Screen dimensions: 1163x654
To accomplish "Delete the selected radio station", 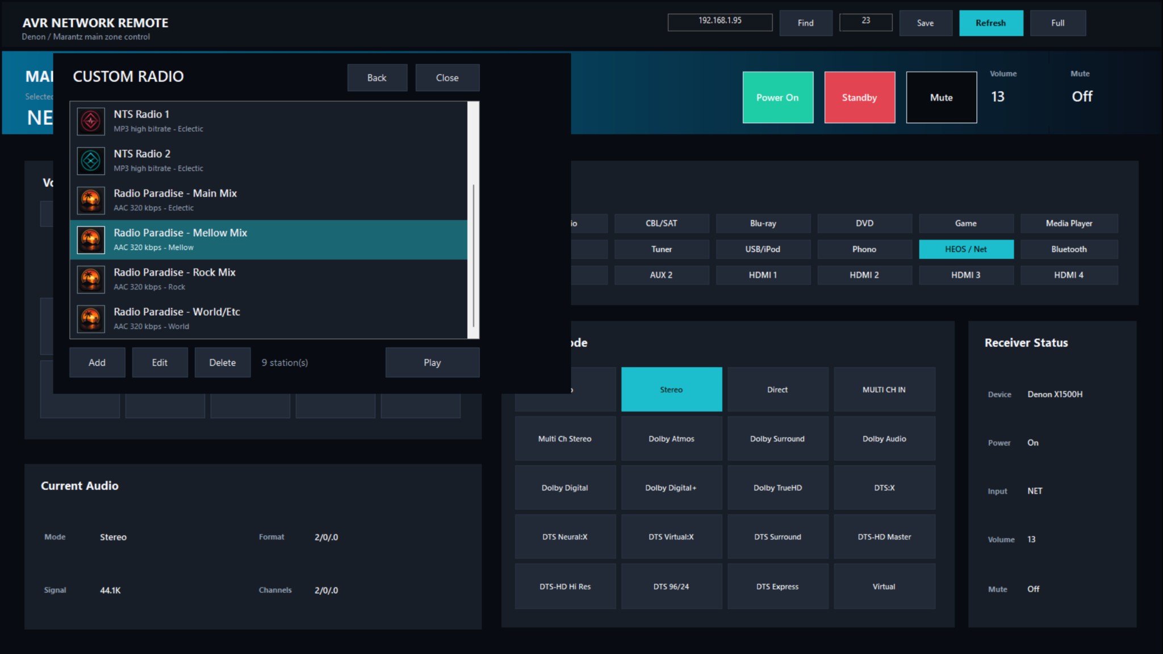I will 223,362.
